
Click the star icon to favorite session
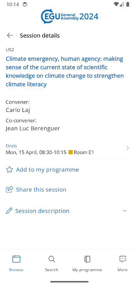click(10, 169)
